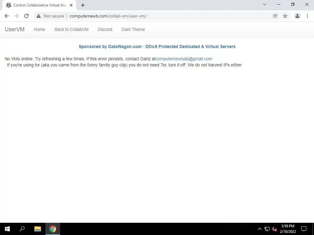314x235 pixels.
Task: Select the Control Collaborative Virtual Machine tab
Action: point(39,5)
